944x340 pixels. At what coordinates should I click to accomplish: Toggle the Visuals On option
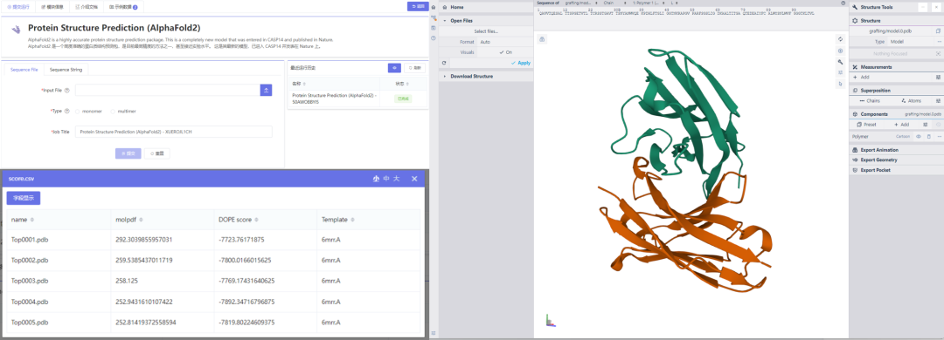[x=506, y=52]
